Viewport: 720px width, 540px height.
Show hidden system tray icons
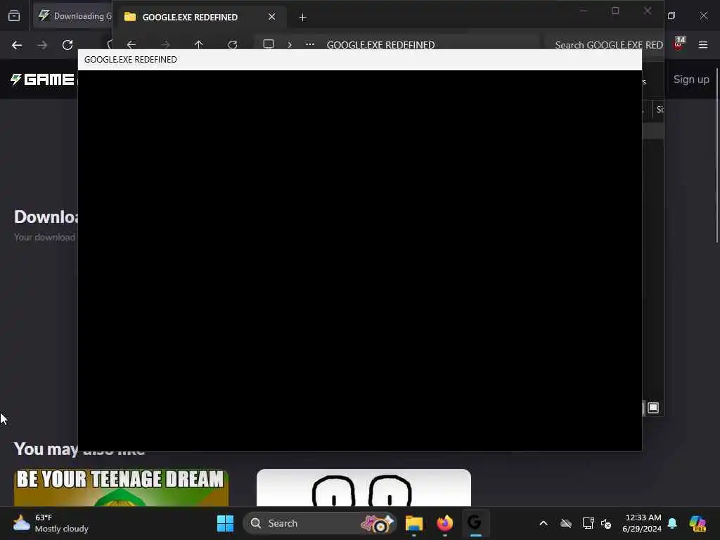tap(544, 523)
